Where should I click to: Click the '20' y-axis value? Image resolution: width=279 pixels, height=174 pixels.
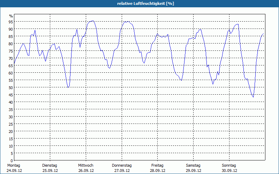click(11, 132)
